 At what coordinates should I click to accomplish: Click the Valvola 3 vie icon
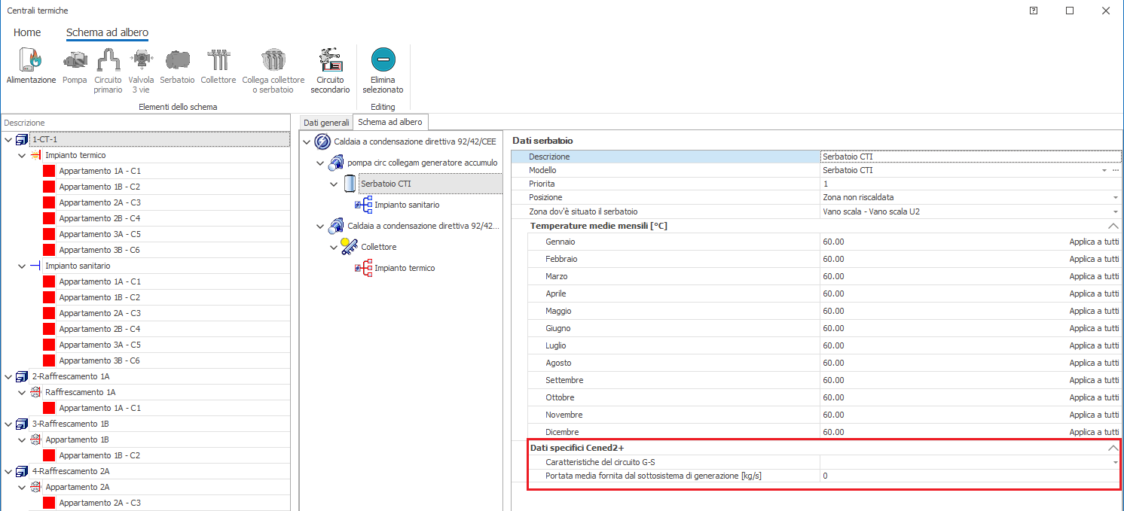pos(141,62)
